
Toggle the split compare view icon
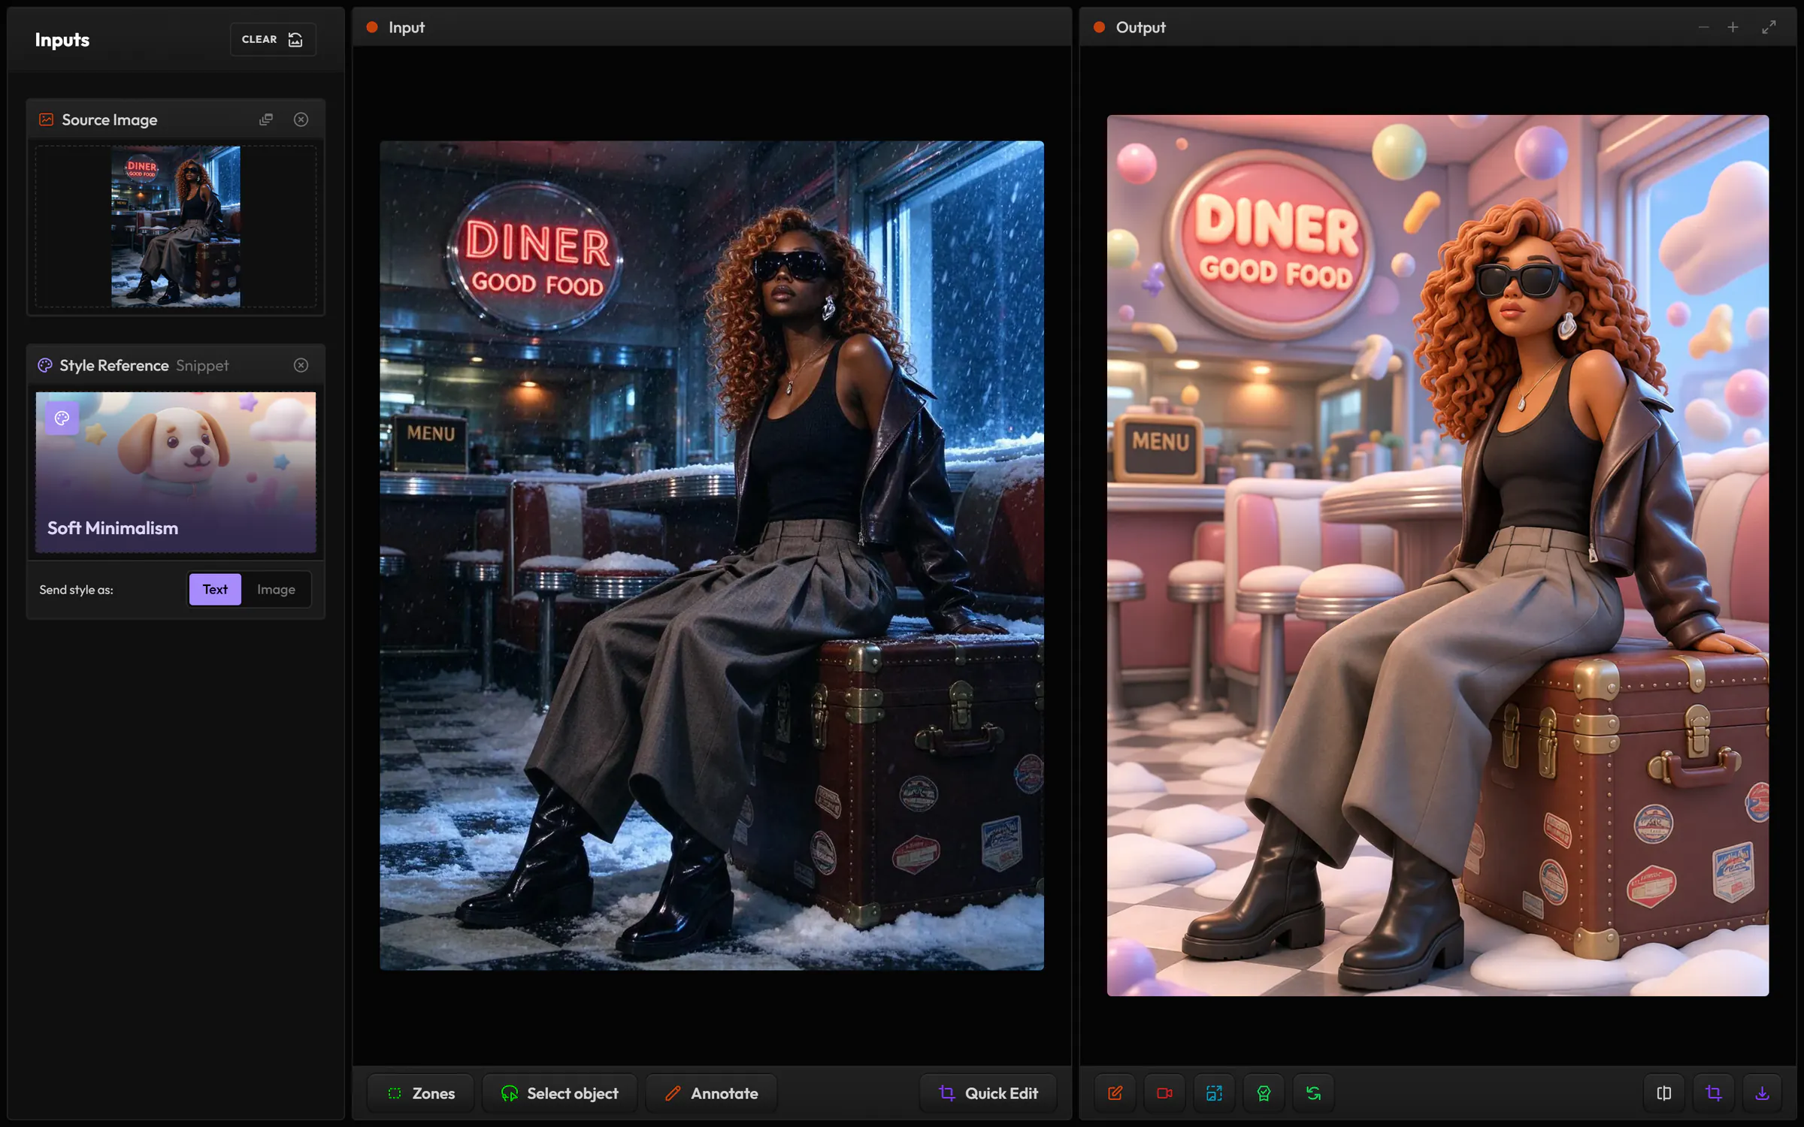tap(1664, 1093)
